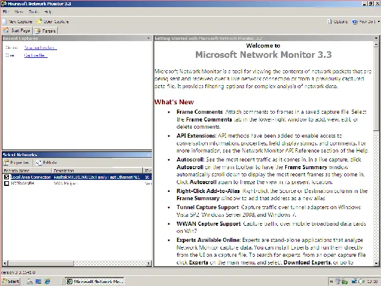Click right arrow of networks horizontal scrollbar

click(x=149, y=263)
